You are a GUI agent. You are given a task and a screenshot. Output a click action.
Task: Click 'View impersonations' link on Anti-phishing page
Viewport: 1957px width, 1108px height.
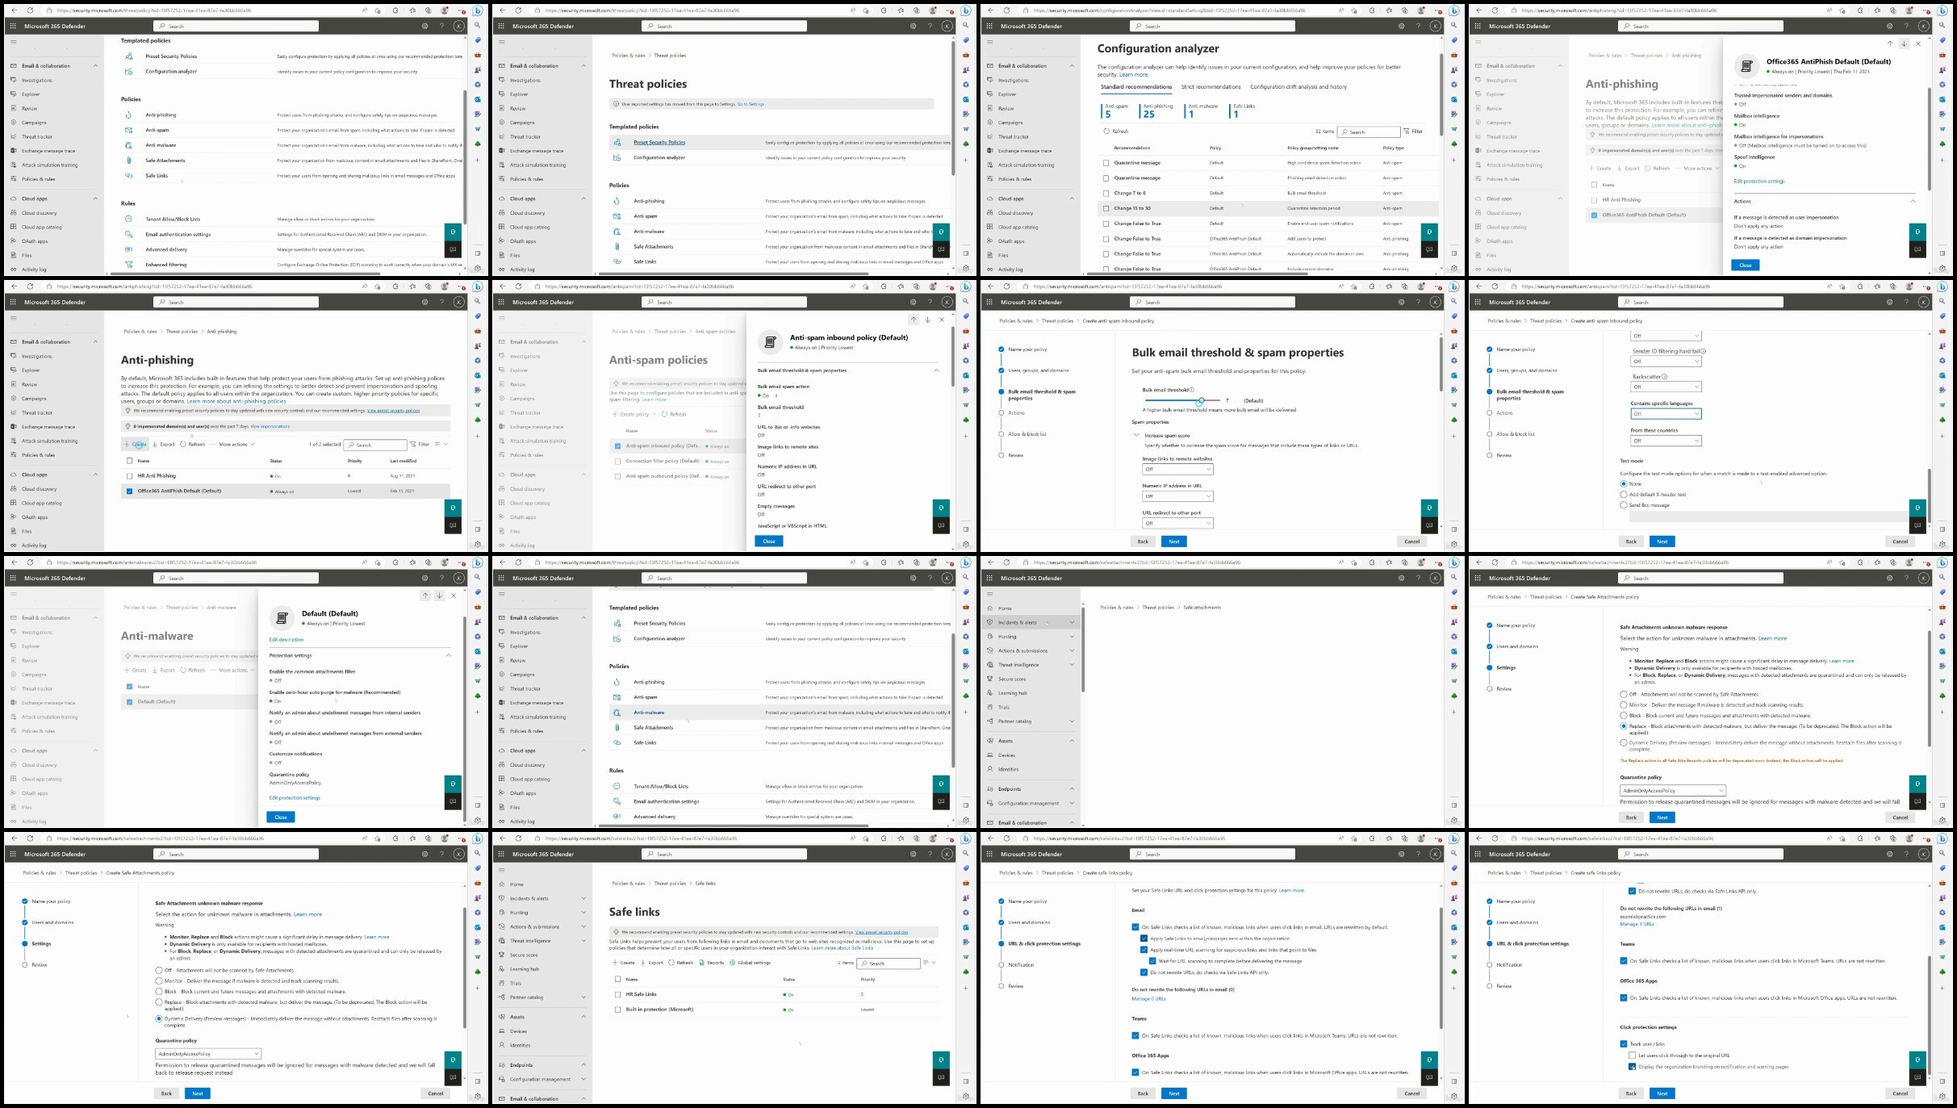pyautogui.click(x=270, y=426)
